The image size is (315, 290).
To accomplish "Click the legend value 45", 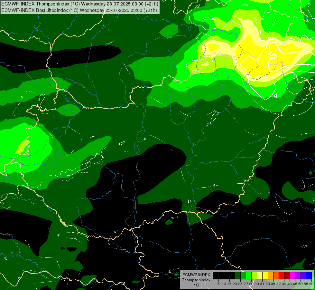I will click(x=295, y=284).
